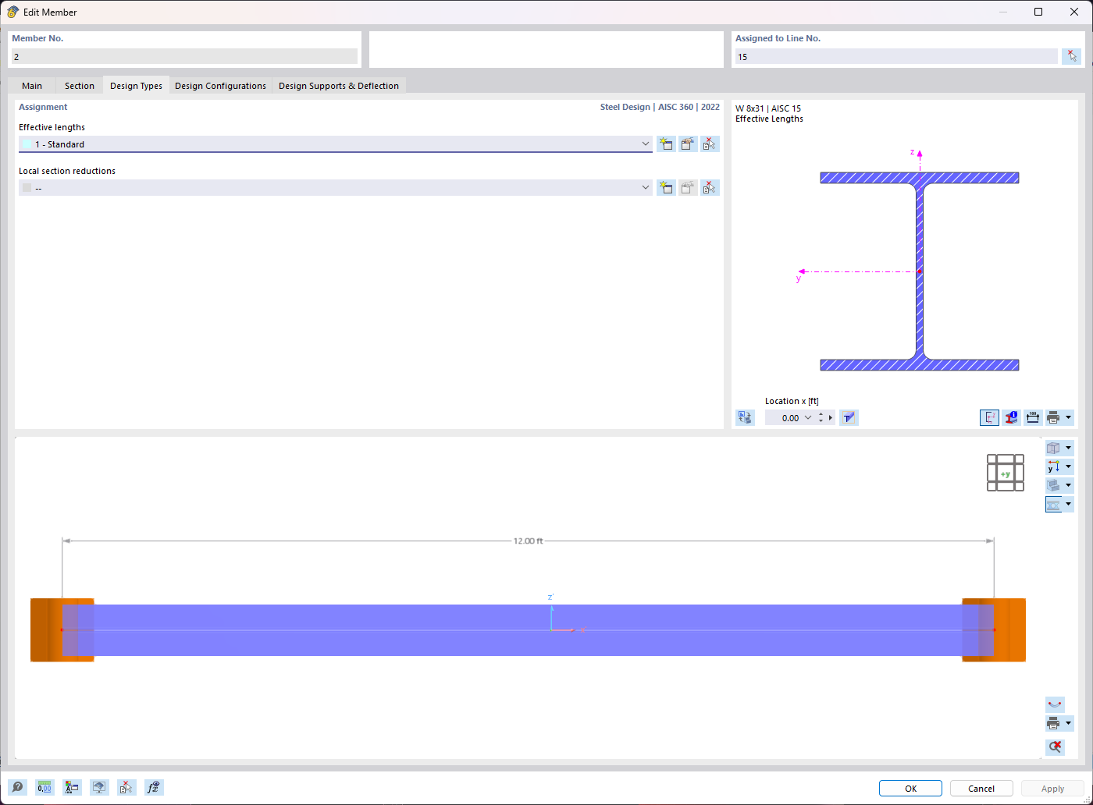
Task: Open the section info icon
Action: point(1011,418)
